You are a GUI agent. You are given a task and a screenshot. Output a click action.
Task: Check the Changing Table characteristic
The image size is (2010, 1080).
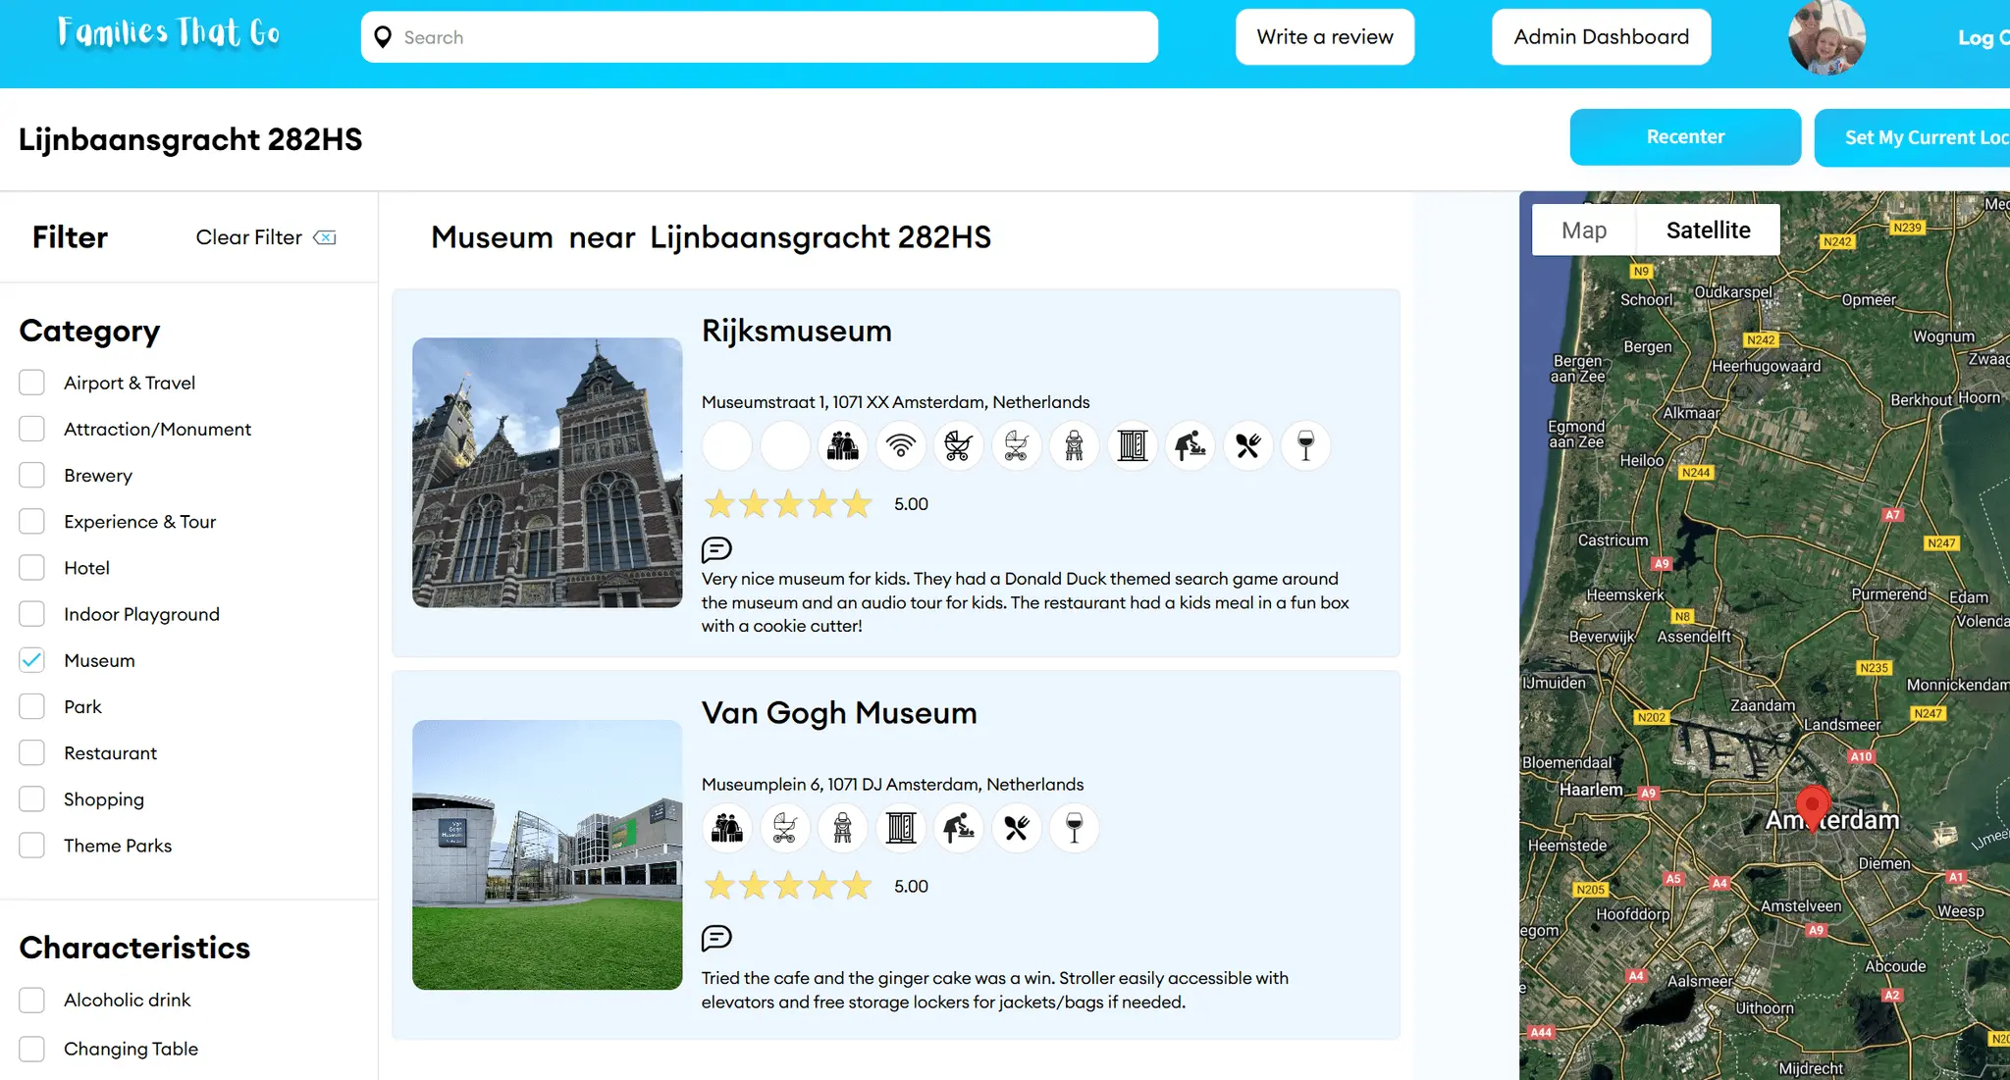pyautogui.click(x=31, y=1049)
